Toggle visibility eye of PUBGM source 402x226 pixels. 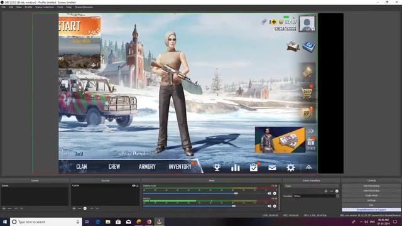point(134,186)
